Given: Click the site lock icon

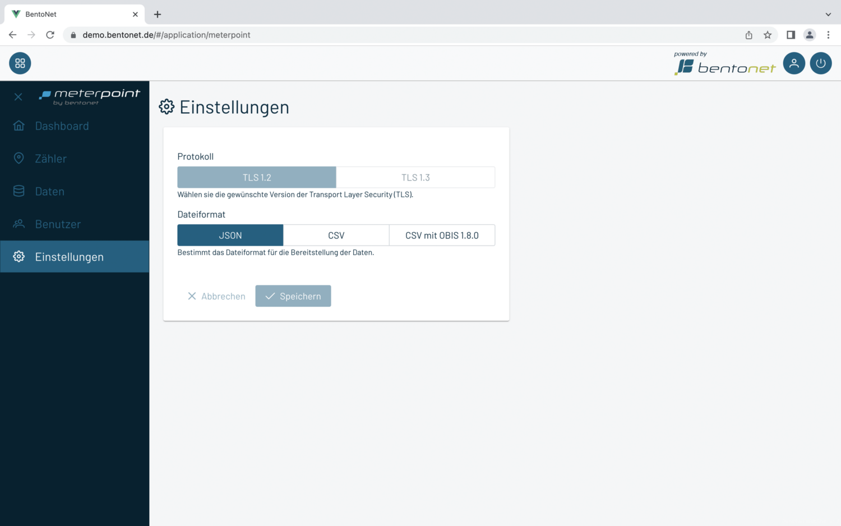Looking at the screenshot, I should [x=73, y=35].
